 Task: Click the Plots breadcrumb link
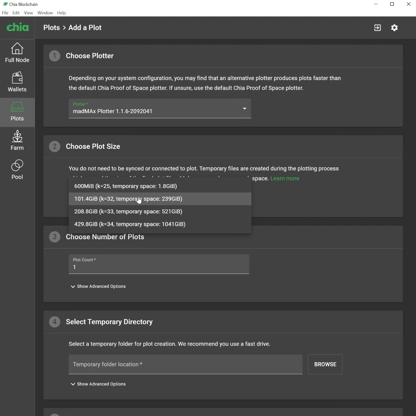51,28
